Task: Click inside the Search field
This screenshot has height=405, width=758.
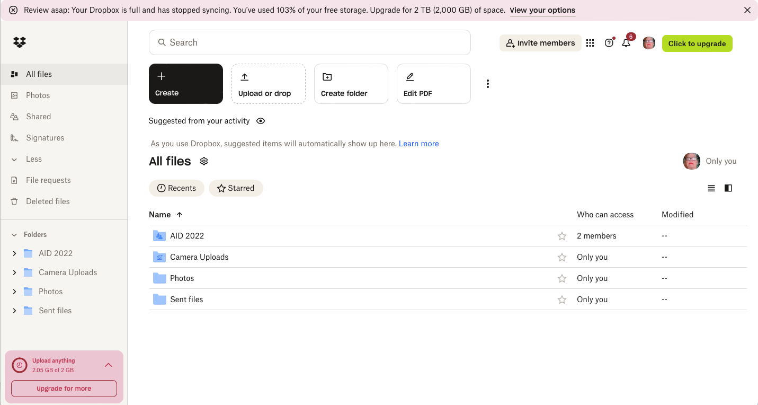Action: (310, 42)
